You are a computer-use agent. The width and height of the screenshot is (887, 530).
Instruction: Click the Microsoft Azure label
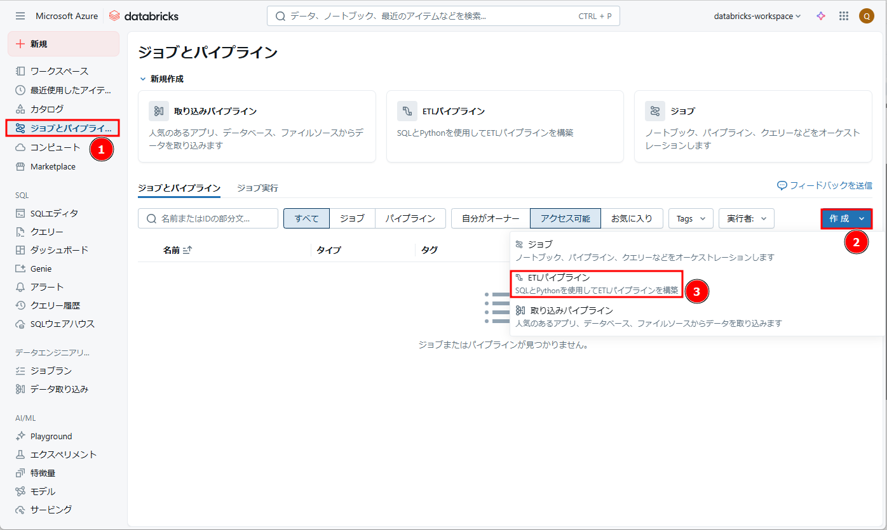67,16
